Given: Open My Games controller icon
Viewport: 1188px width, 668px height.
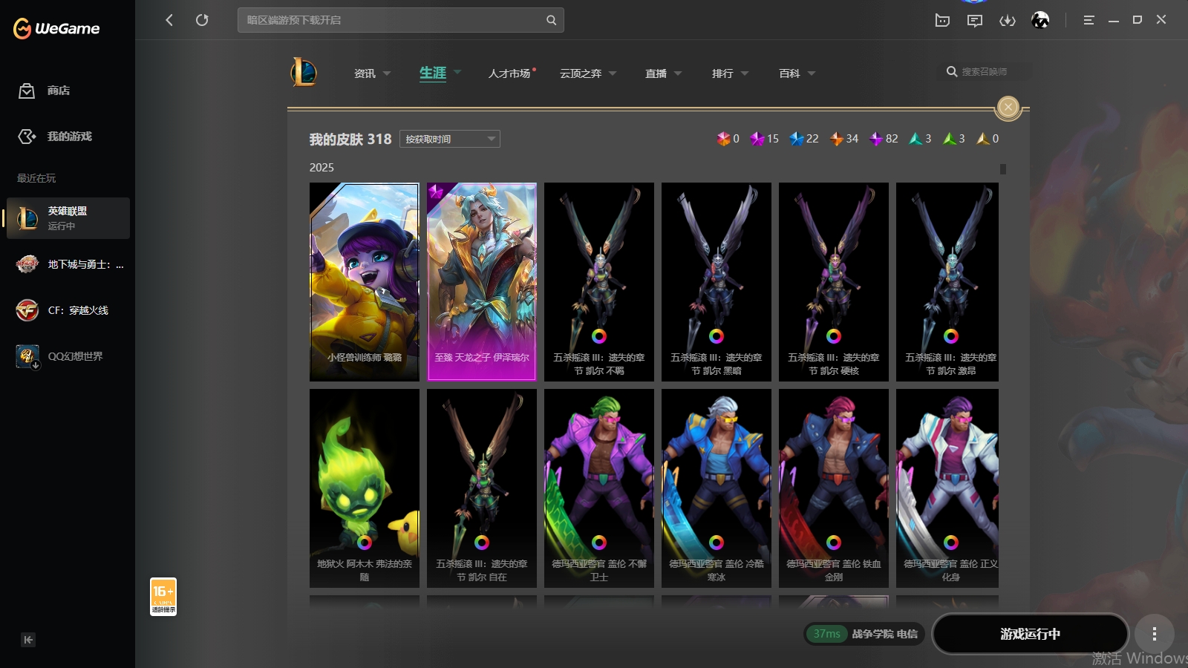Looking at the screenshot, I should tap(27, 137).
